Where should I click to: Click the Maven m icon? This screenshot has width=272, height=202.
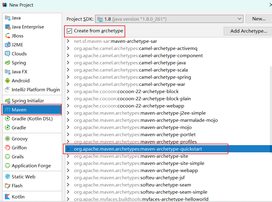click(7, 110)
